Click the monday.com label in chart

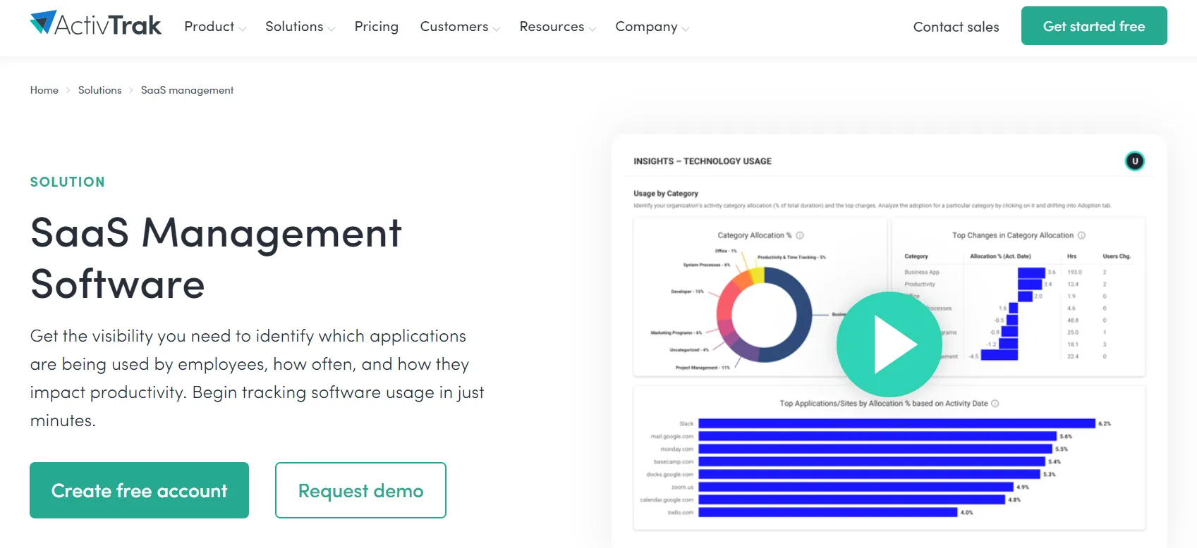[x=676, y=449]
